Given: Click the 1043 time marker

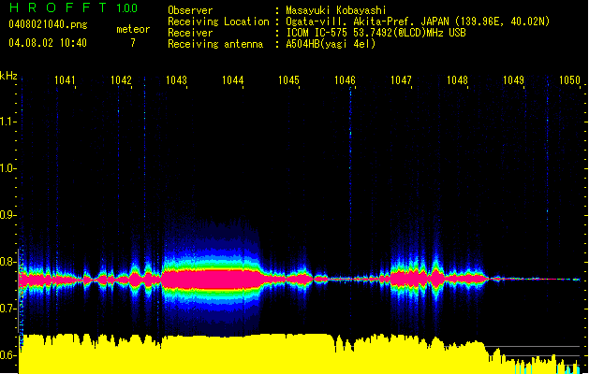Looking at the screenshot, I should click(177, 80).
